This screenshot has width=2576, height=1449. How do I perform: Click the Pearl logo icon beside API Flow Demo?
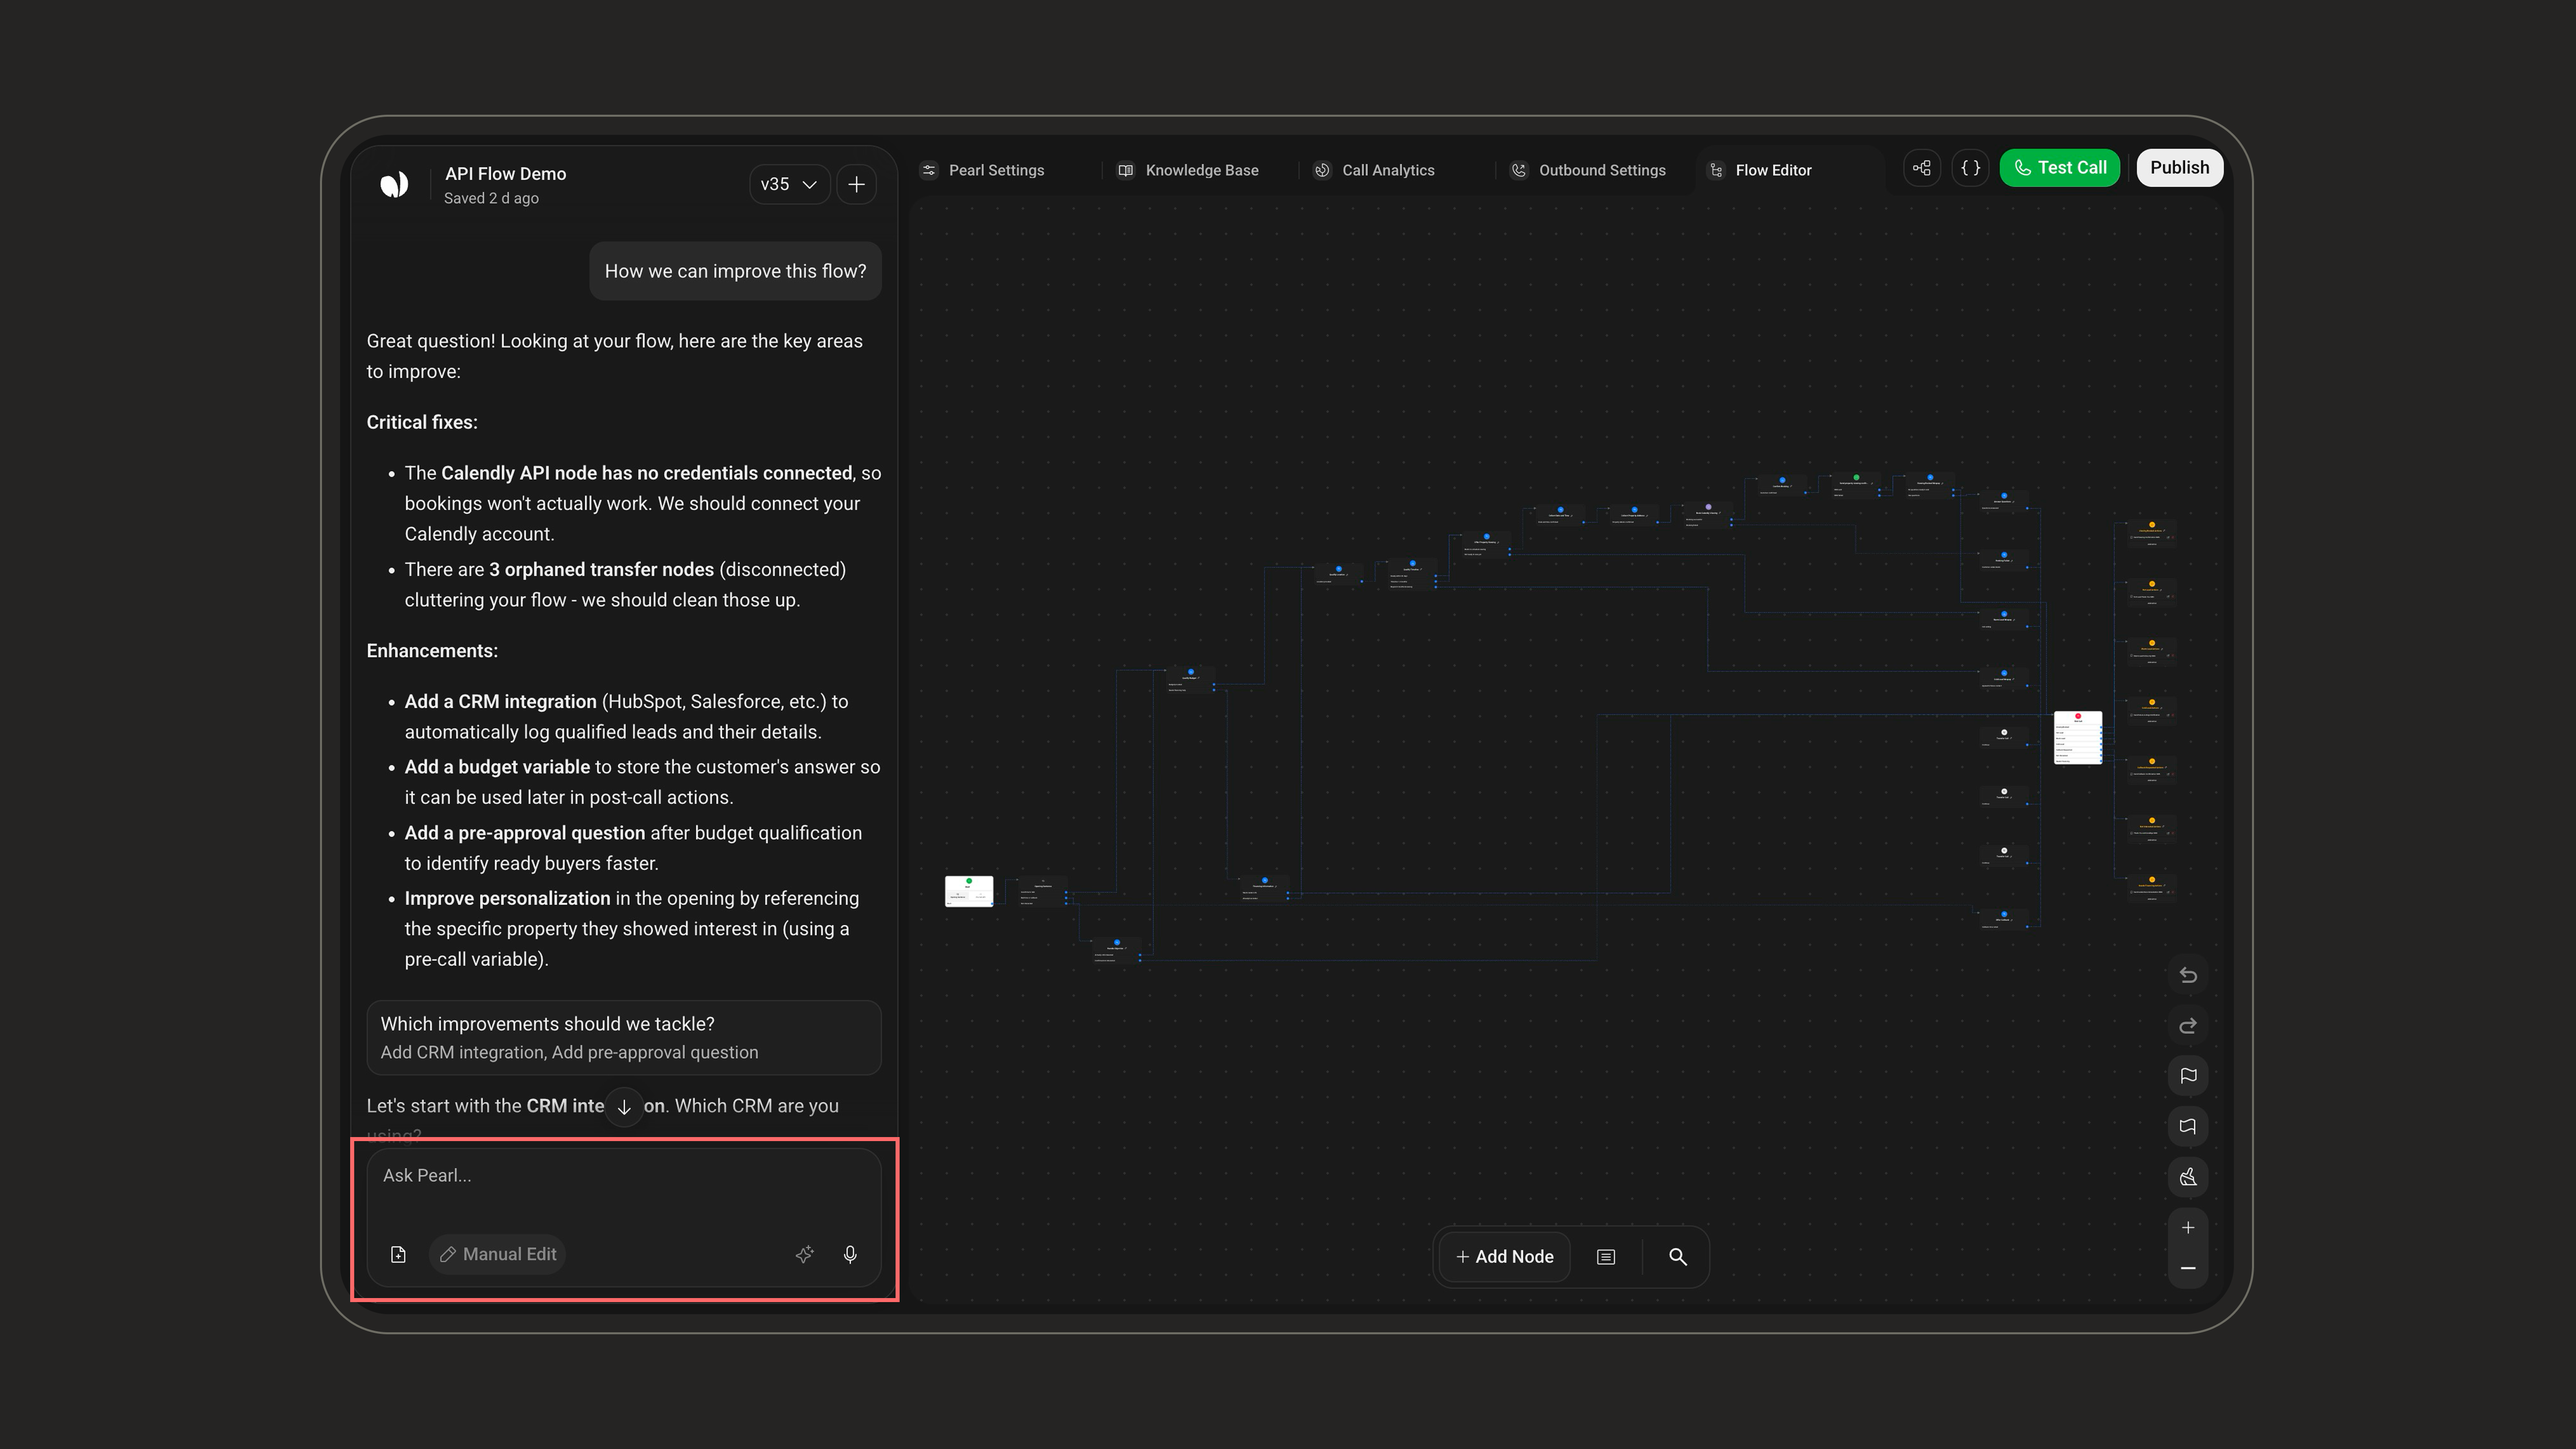[394, 184]
